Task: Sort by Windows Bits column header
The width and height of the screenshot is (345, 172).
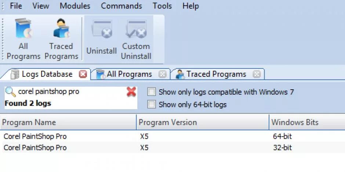Action: [x=307, y=122]
